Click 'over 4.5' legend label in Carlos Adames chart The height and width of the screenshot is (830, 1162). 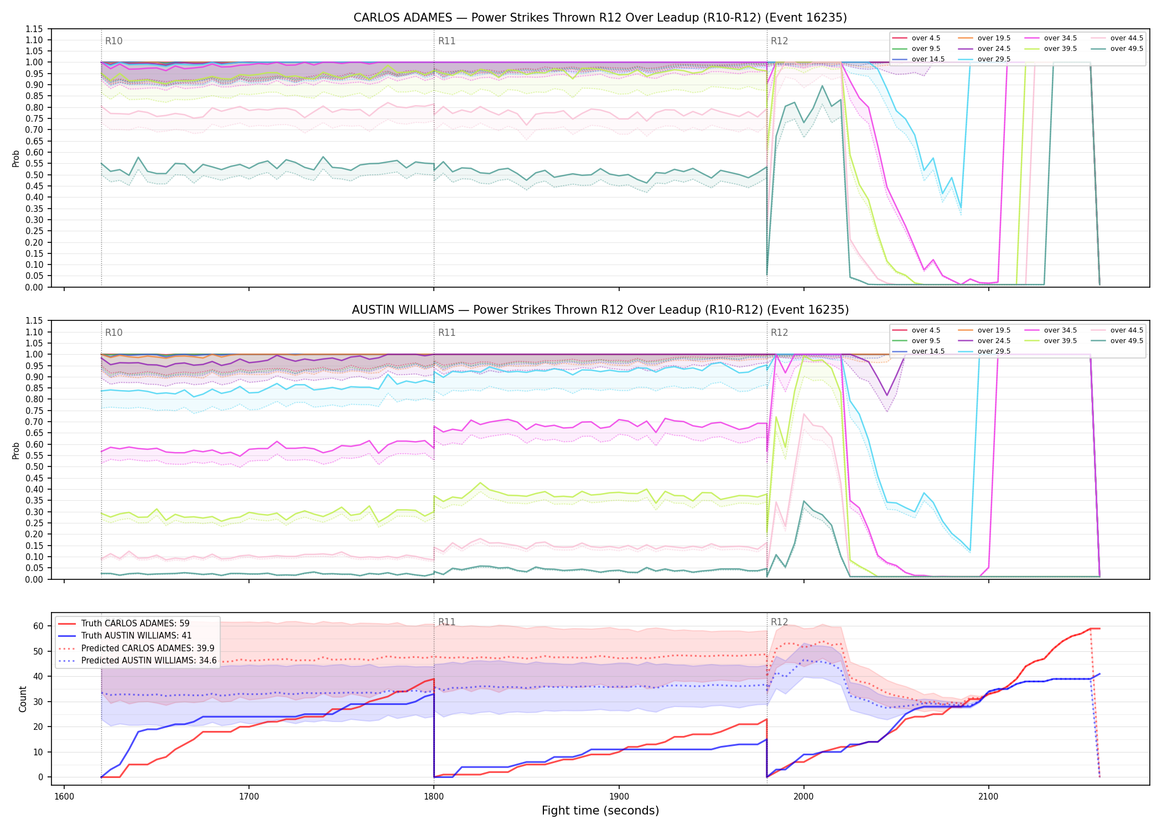coord(926,38)
